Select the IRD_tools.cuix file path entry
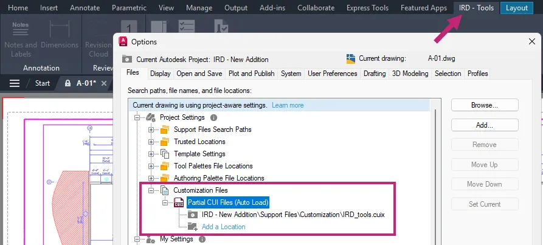The width and height of the screenshot is (543, 245). click(293, 215)
